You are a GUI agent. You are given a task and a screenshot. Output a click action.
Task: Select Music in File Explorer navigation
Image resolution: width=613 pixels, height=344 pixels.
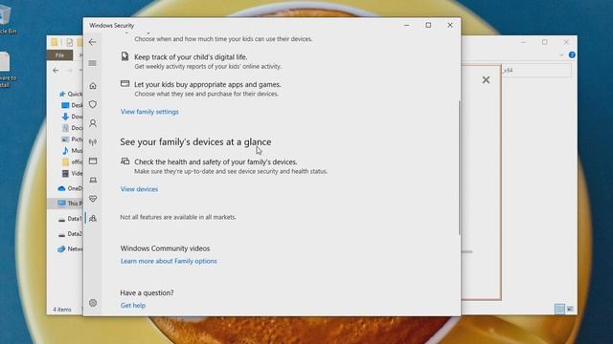point(73,151)
